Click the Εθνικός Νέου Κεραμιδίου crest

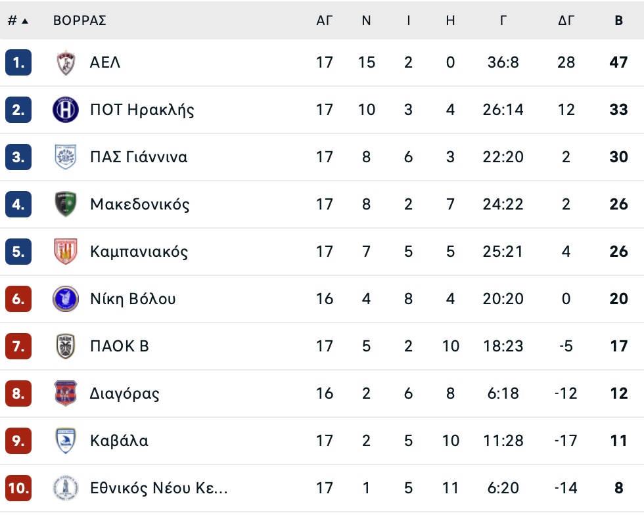66,488
